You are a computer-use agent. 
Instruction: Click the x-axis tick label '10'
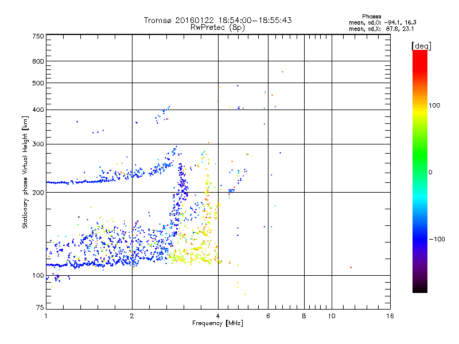coord(332,316)
